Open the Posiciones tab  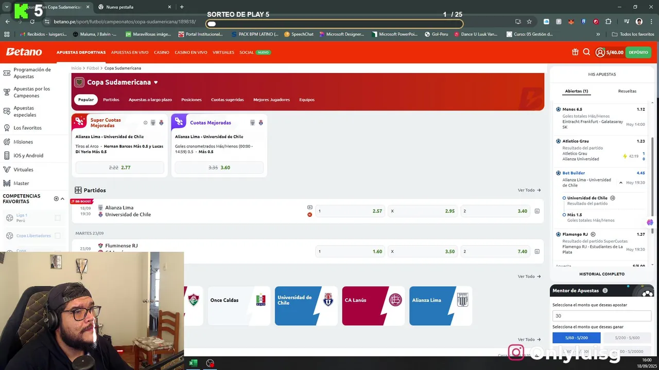click(x=192, y=100)
